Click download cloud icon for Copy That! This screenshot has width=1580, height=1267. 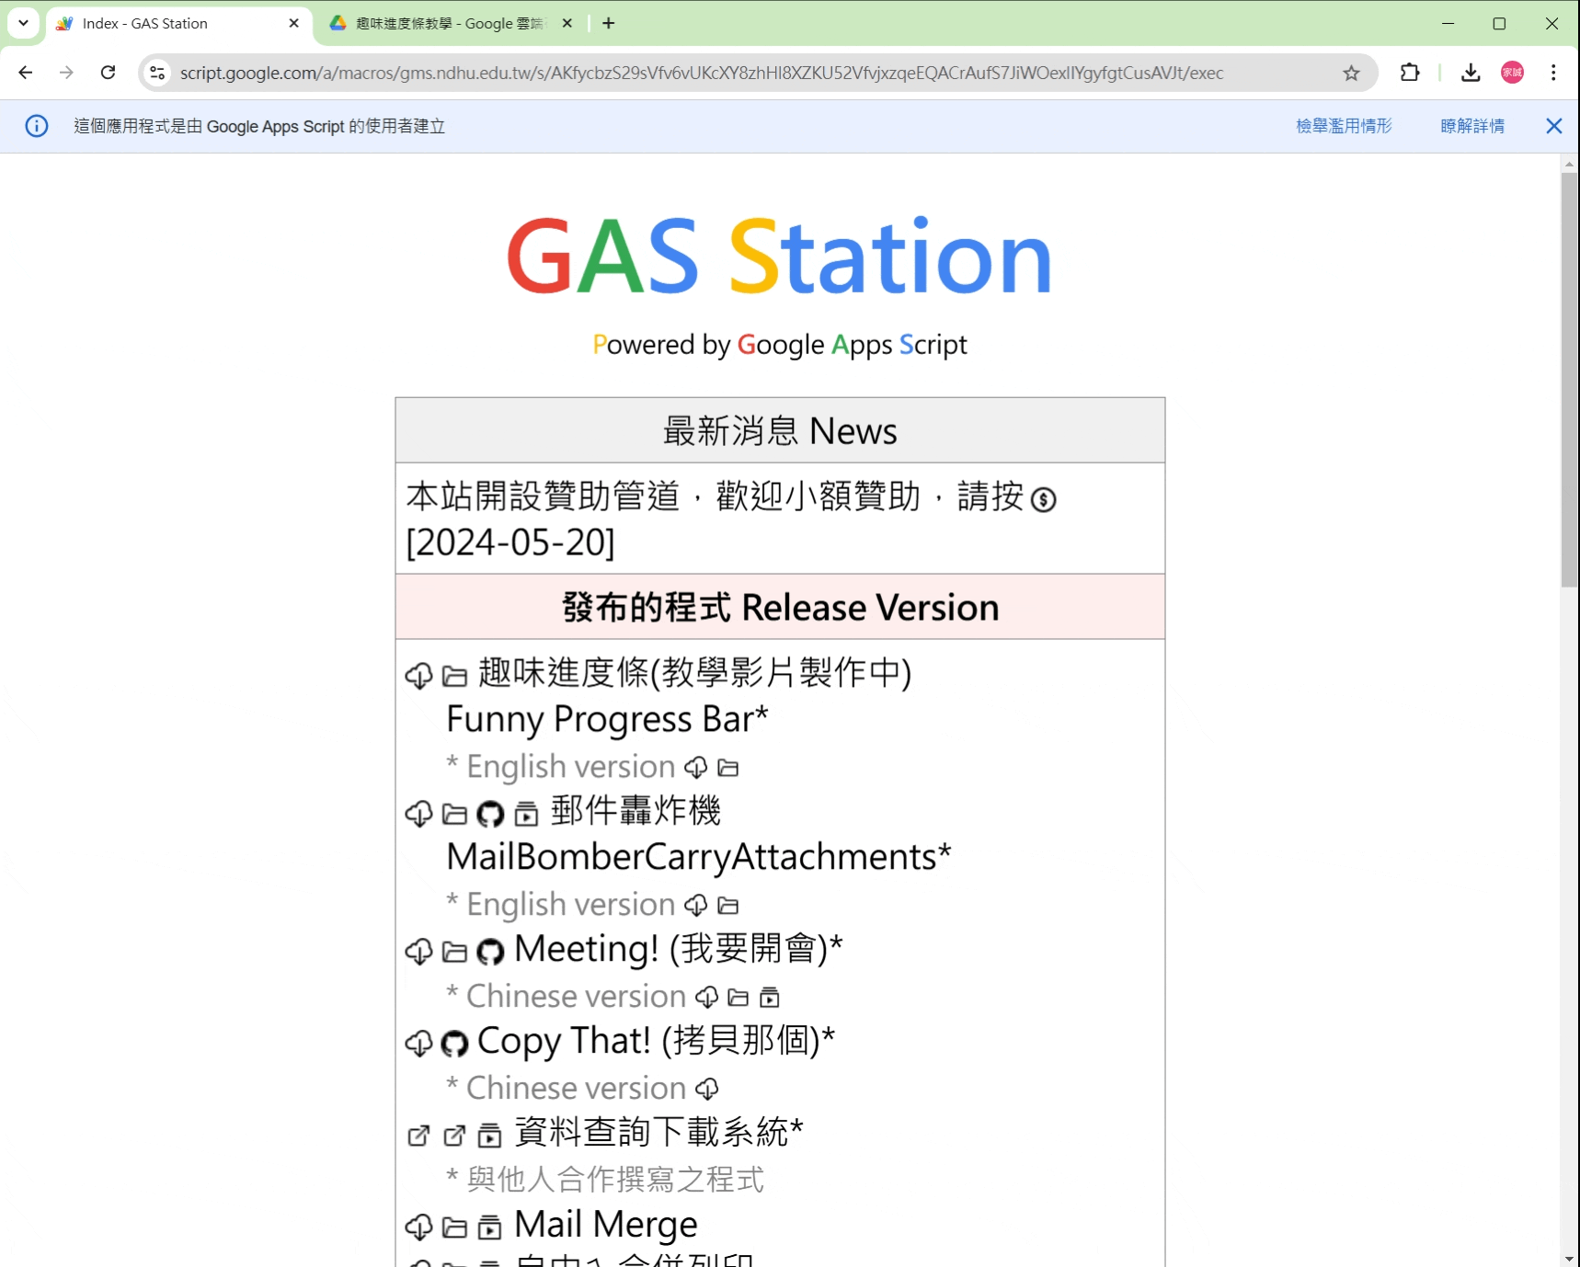coord(418,1044)
